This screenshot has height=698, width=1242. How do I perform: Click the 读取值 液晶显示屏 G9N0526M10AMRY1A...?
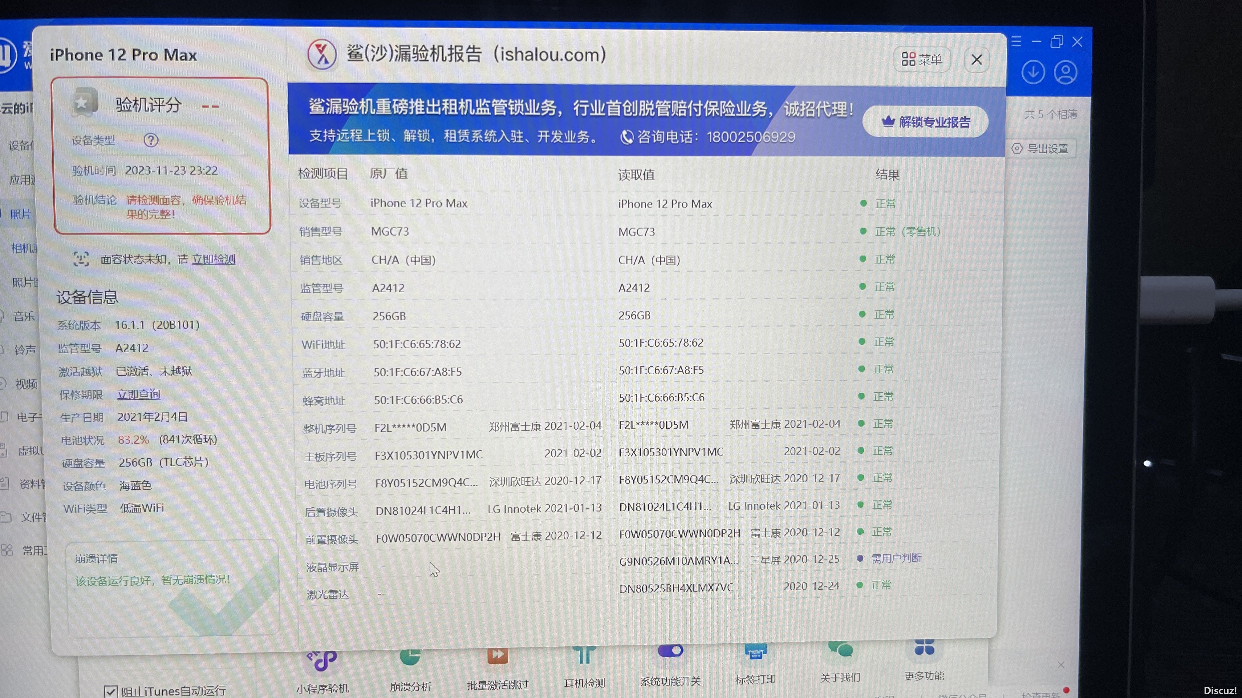click(678, 561)
